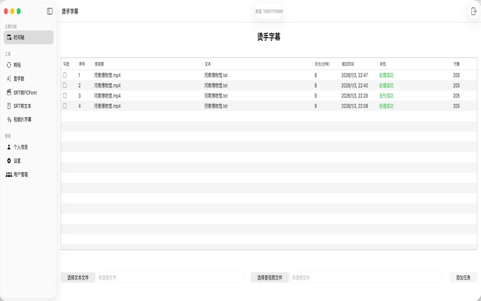The width and height of the screenshot is (481, 301).
Task: Open the 转码 transcode tool icon
Action: tap(9, 65)
